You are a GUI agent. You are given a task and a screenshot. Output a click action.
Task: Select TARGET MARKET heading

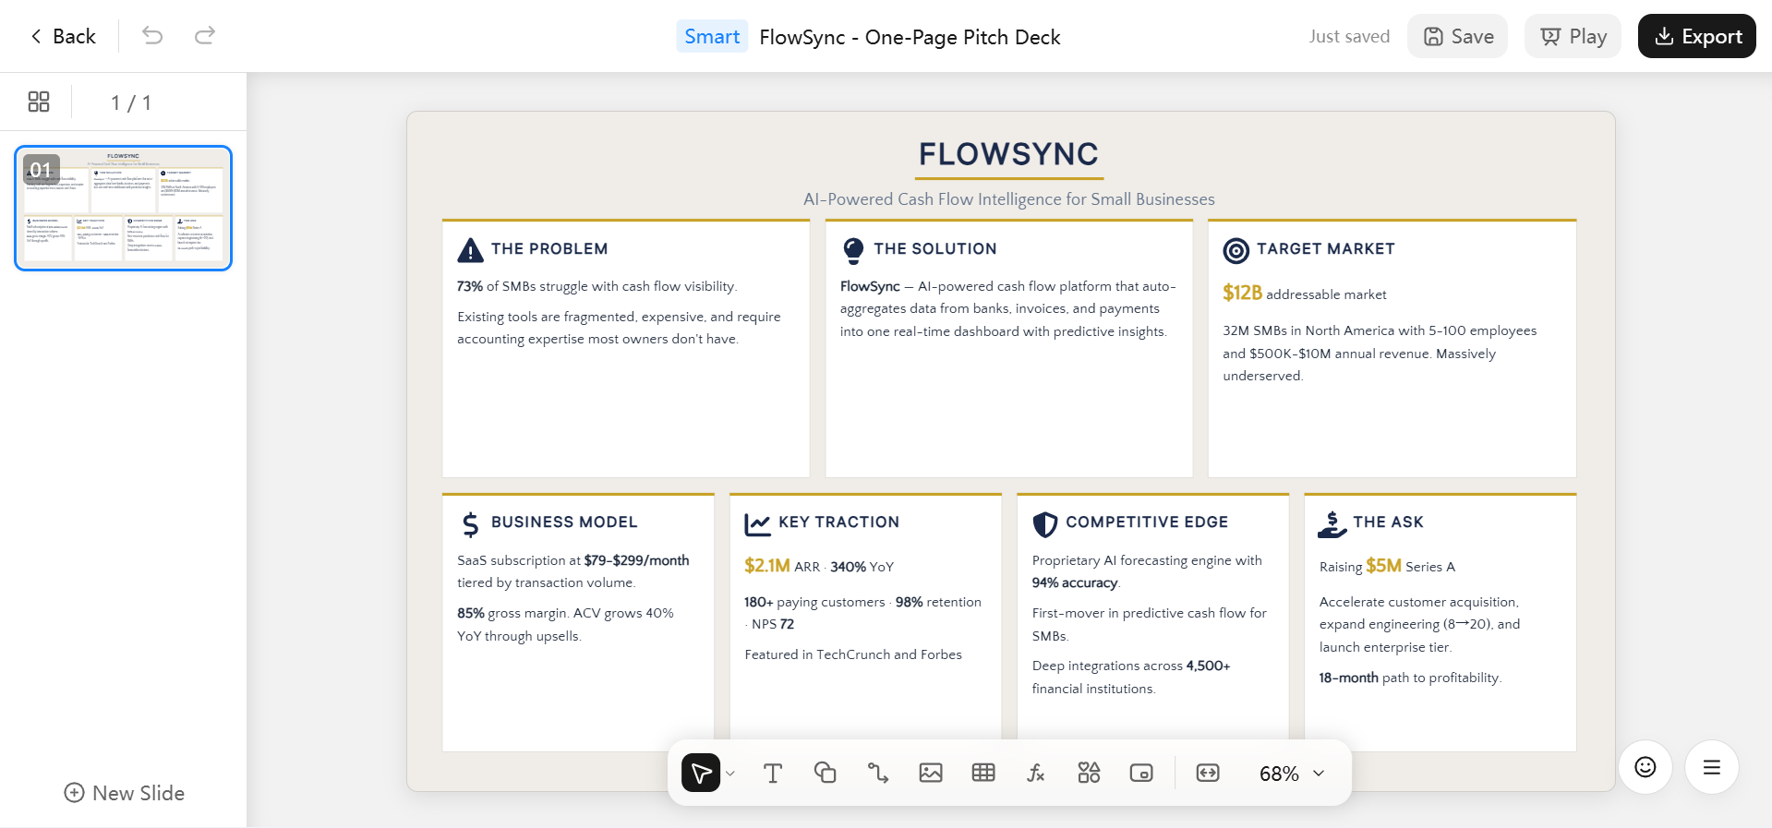1326,249
